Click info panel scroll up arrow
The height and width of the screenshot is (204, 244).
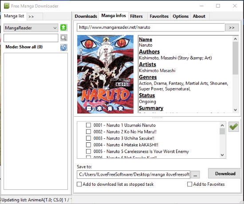click(x=236, y=39)
